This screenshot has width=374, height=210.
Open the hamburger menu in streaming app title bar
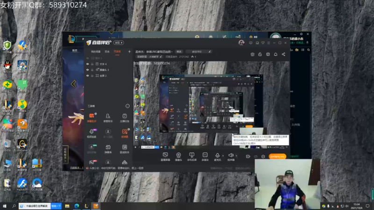click(268, 43)
